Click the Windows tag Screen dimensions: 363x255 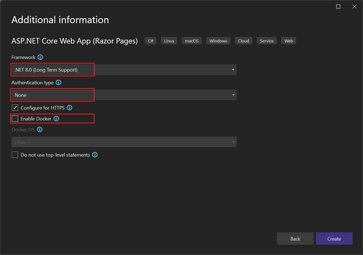(218, 41)
